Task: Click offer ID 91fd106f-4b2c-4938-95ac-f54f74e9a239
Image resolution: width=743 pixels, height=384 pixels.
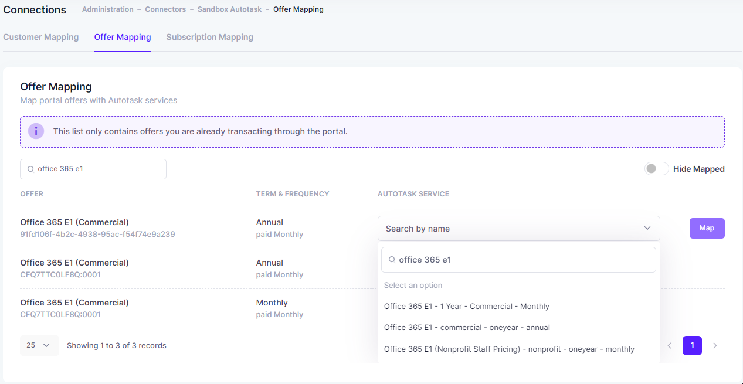Action: [97, 234]
